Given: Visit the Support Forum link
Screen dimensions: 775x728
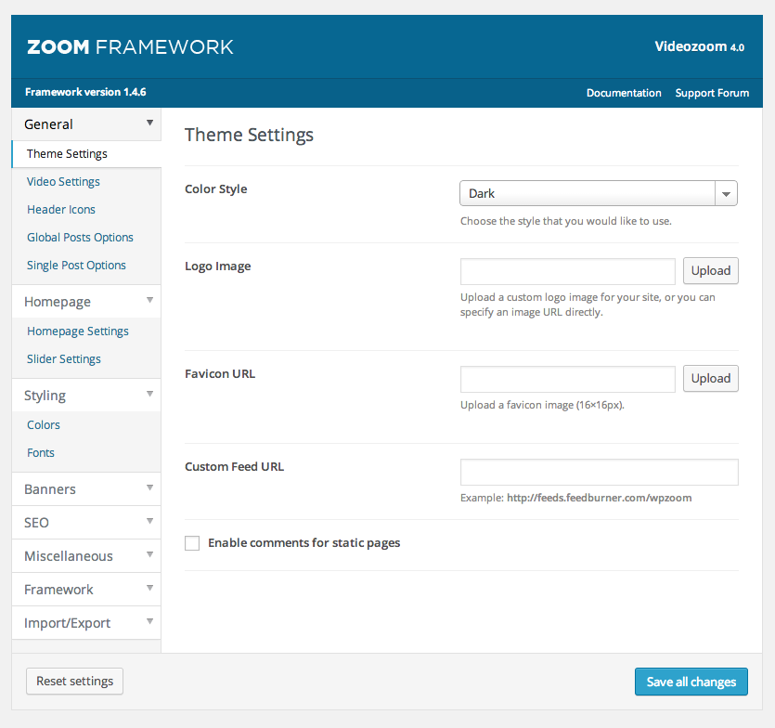Looking at the screenshot, I should tap(712, 93).
